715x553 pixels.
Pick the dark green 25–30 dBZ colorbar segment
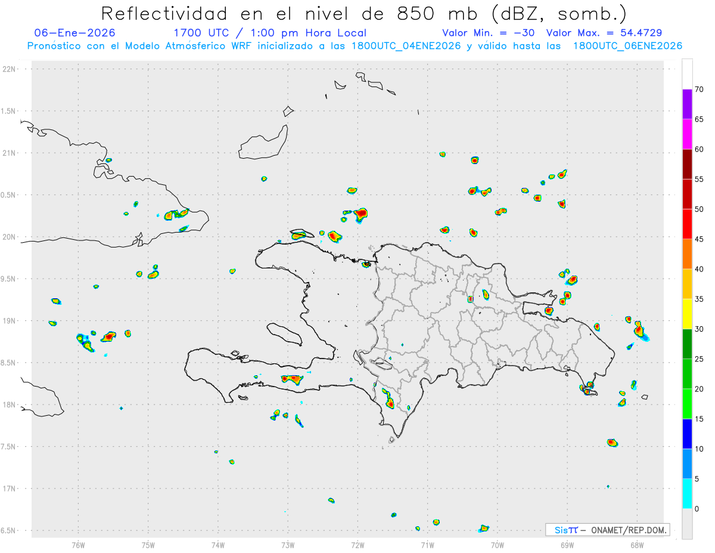687,344
